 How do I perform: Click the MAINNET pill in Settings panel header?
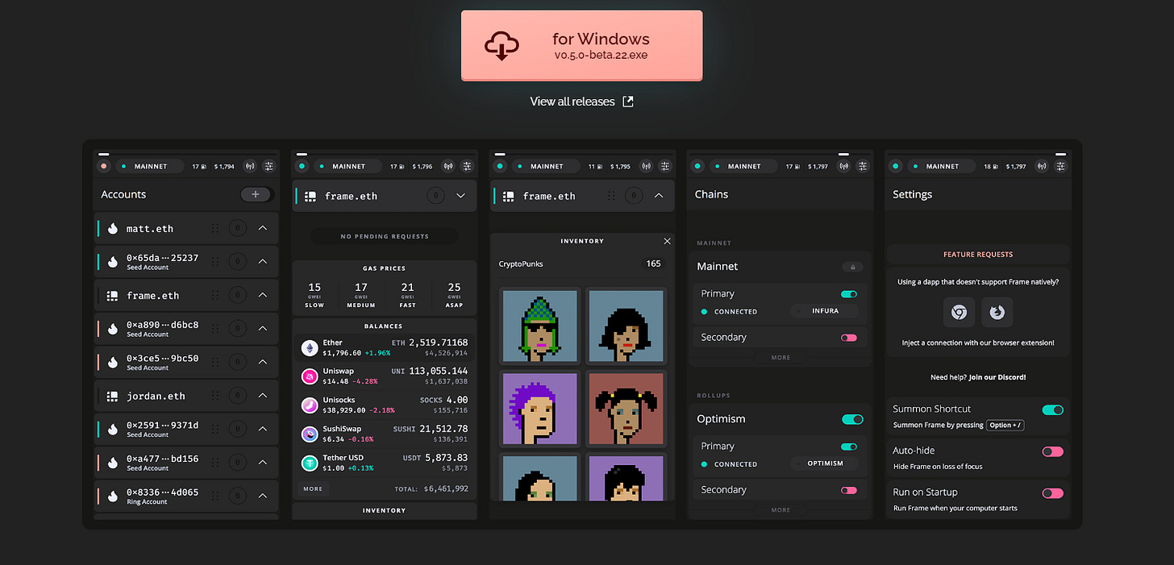pyautogui.click(x=942, y=167)
